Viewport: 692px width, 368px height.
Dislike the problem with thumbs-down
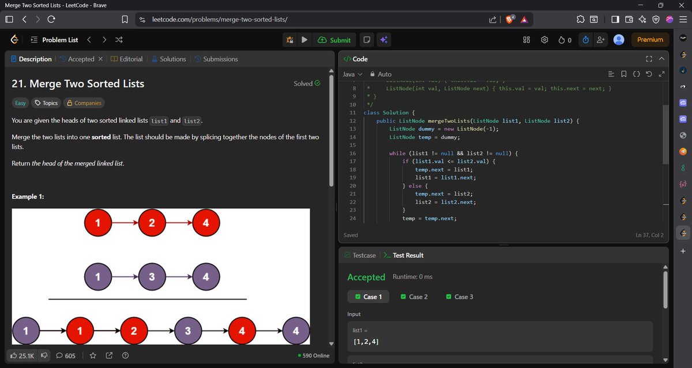[44, 355]
